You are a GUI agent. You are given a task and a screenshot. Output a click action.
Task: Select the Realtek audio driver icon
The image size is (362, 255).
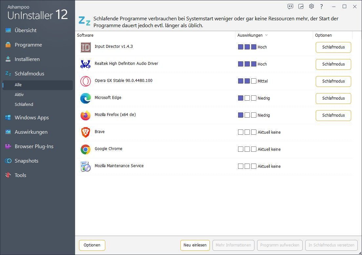click(x=86, y=64)
